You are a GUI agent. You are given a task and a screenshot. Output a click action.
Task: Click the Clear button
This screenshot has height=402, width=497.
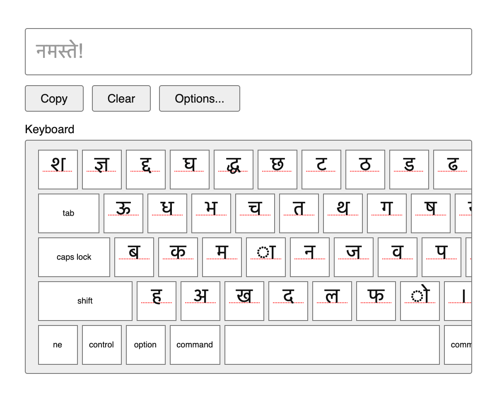pyautogui.click(x=121, y=98)
